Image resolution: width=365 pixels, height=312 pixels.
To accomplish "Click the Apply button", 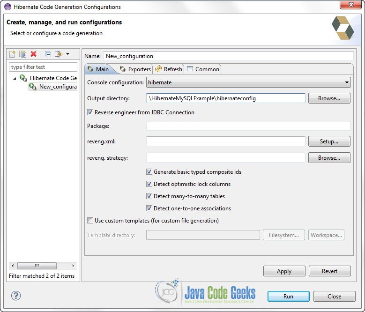I will [284, 271].
